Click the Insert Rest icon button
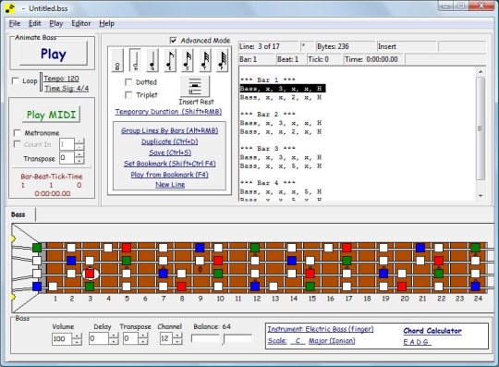 coord(195,86)
